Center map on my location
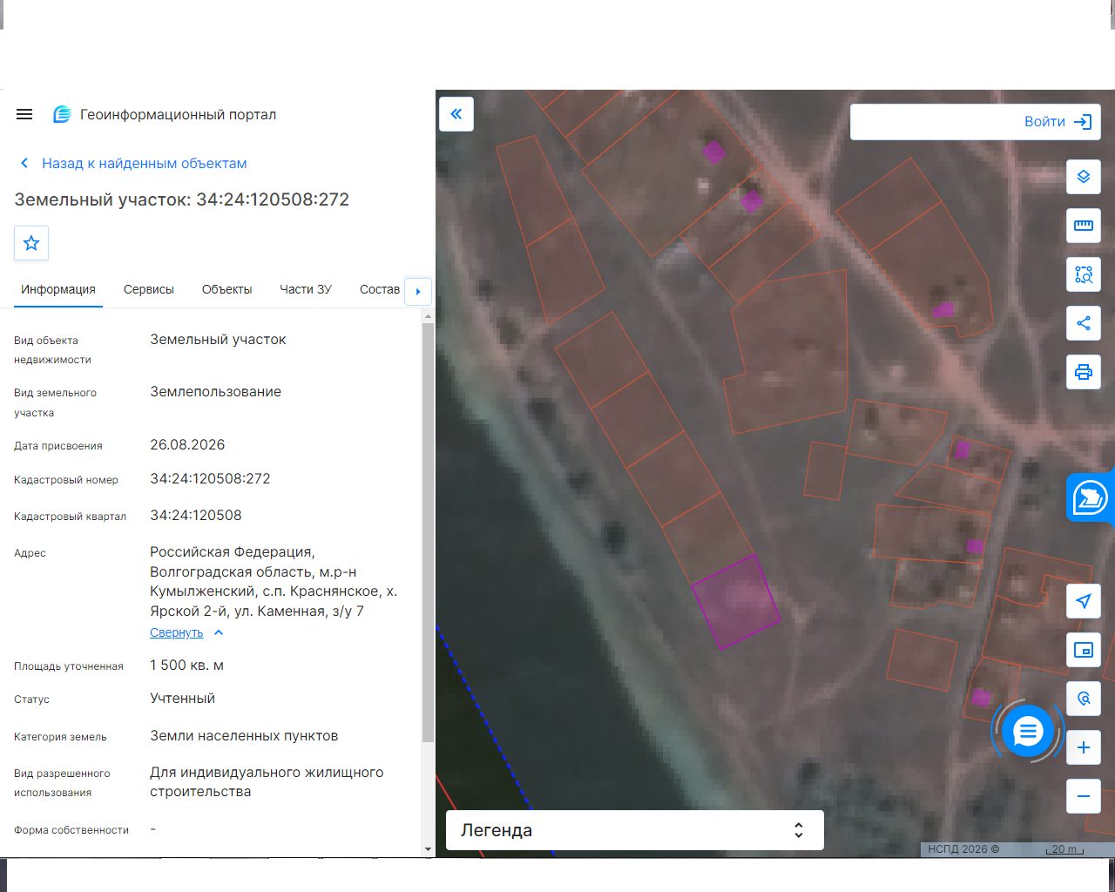 [x=1084, y=601]
